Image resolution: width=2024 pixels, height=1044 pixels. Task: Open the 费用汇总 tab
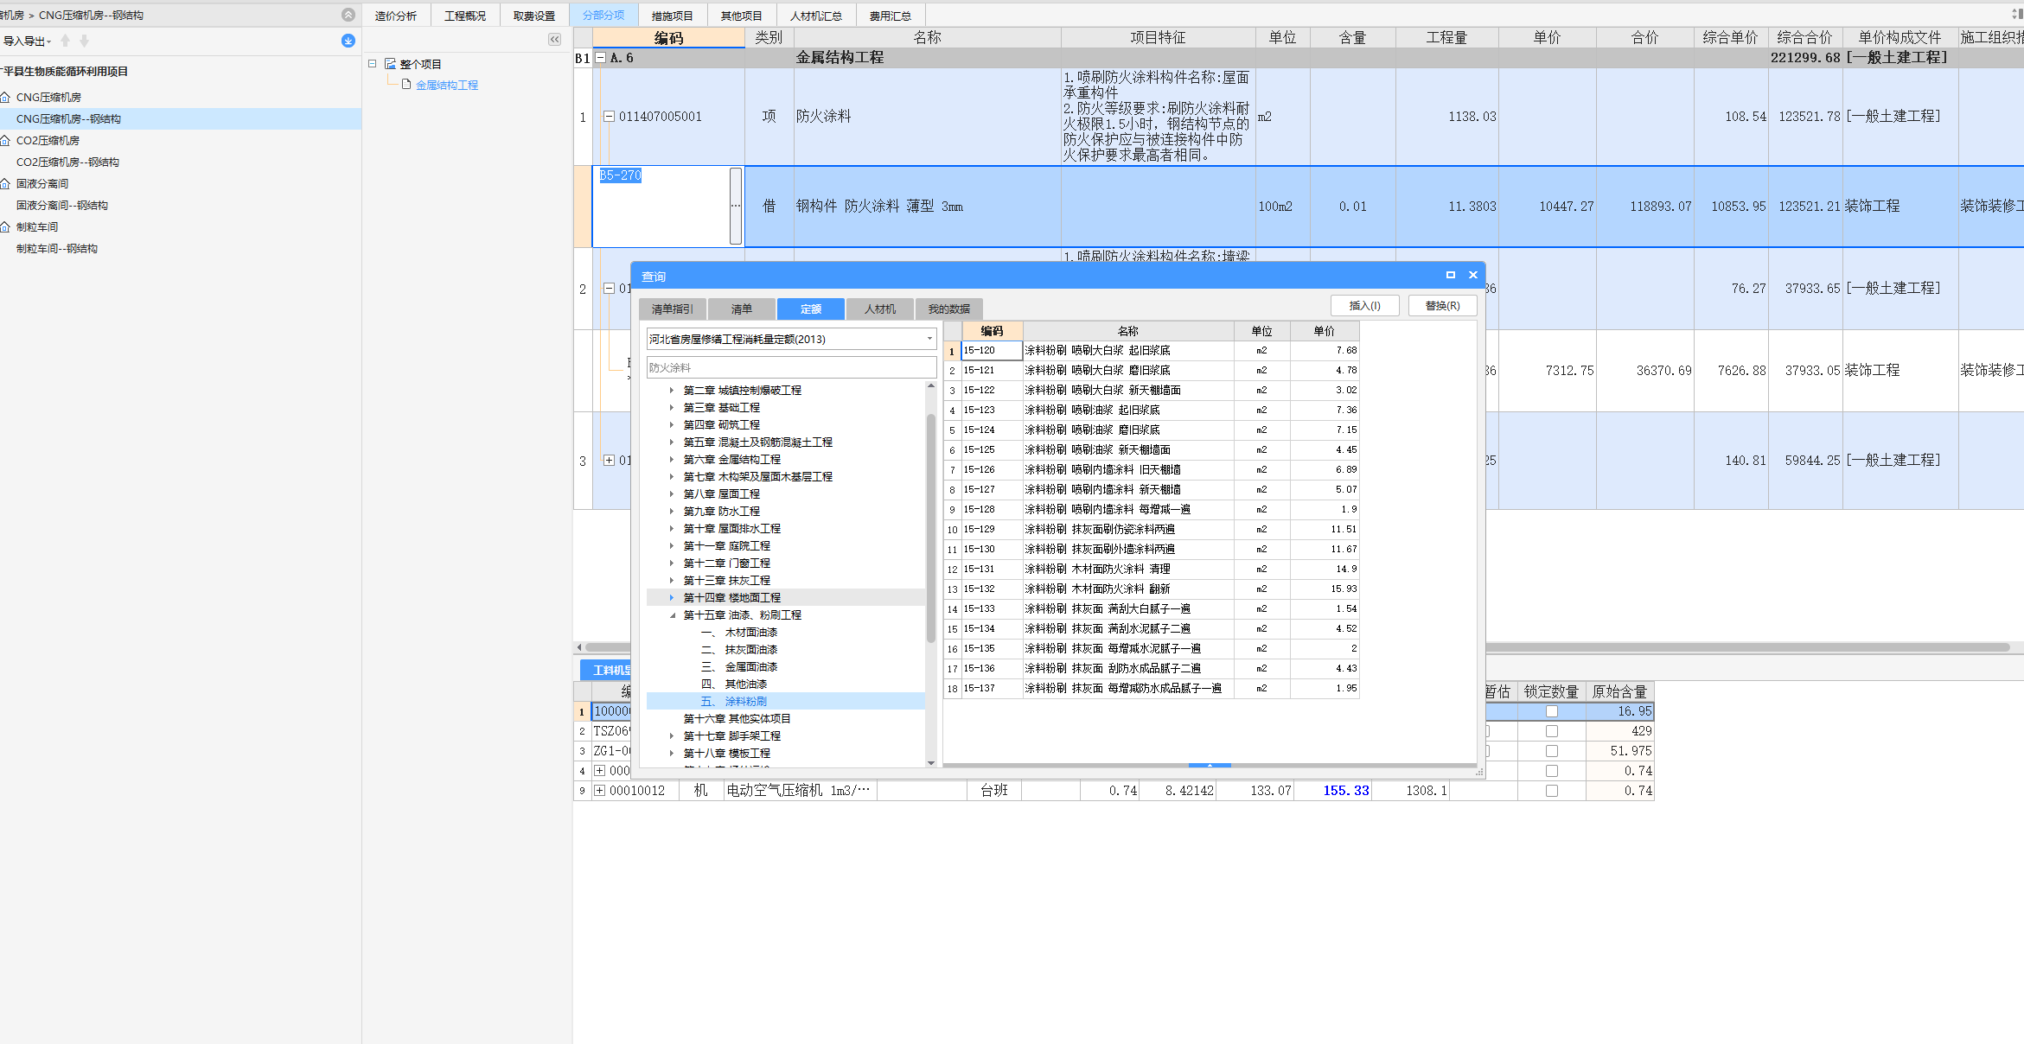pyautogui.click(x=891, y=16)
